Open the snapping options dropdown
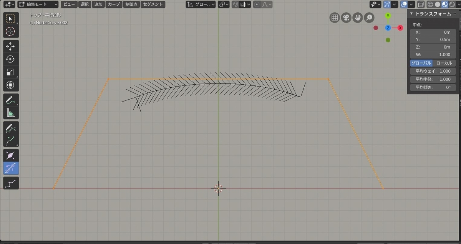Screen dimensions: 461x244 [x=245, y=5]
